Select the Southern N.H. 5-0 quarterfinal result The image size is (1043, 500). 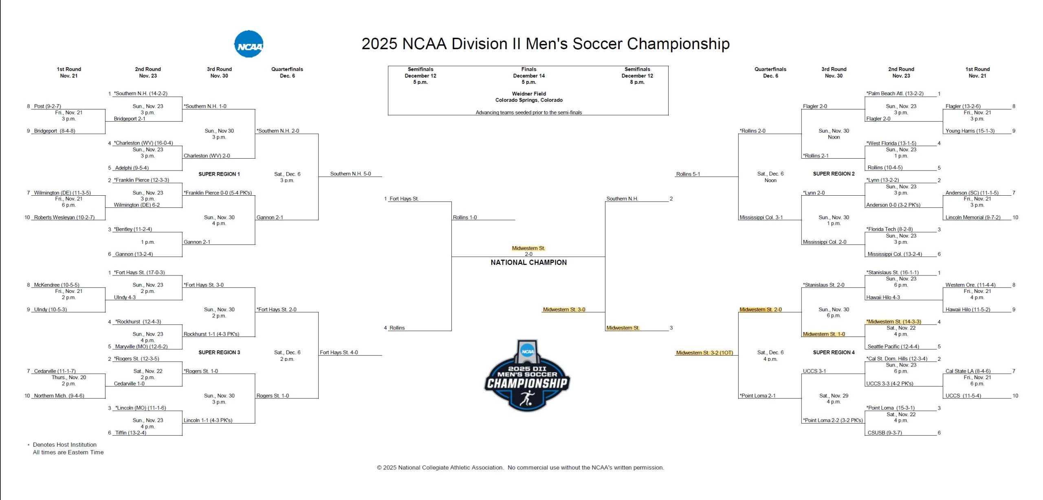click(350, 174)
